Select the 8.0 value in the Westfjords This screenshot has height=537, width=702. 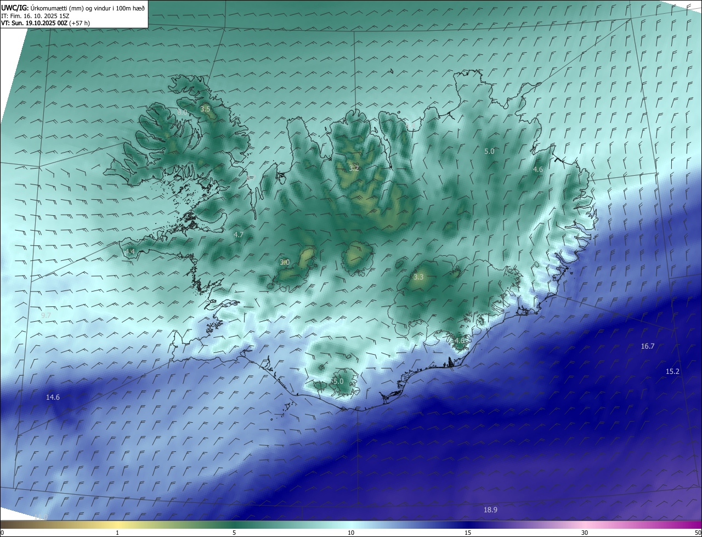(x=182, y=112)
